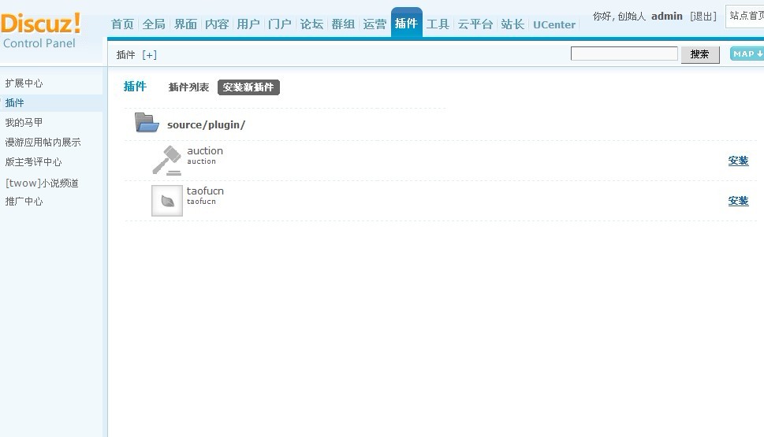Open 版主考评中心 in the sidebar
Screen dimensions: 764x437
tap(34, 161)
